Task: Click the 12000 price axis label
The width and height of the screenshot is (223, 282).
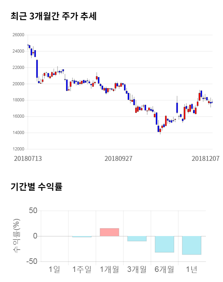Action: click(18, 149)
